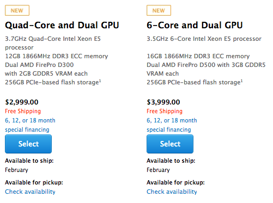
Task: Select the 6-Core $3,999.00 Mac Pro
Action: pos(170,144)
